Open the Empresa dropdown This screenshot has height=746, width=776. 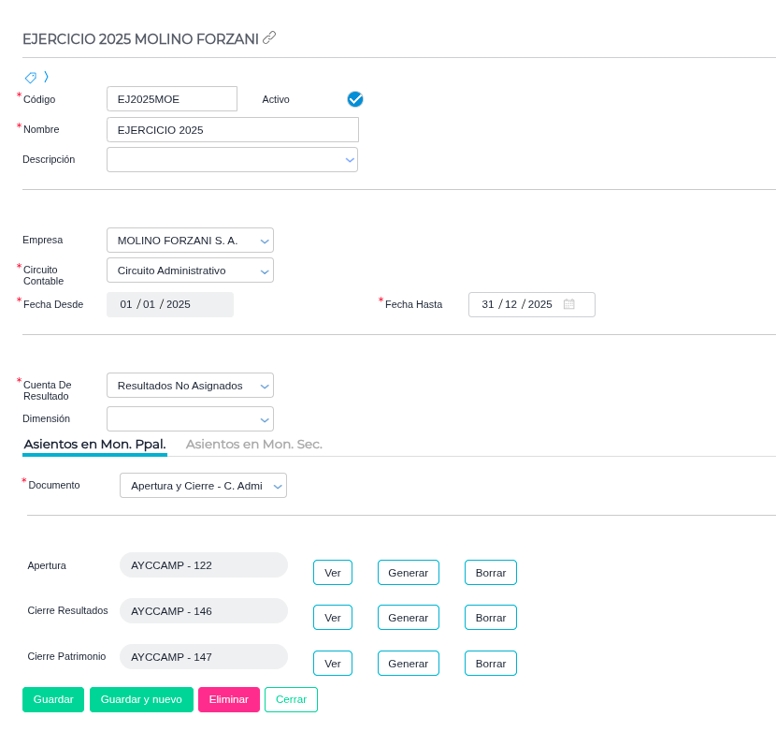(x=265, y=241)
